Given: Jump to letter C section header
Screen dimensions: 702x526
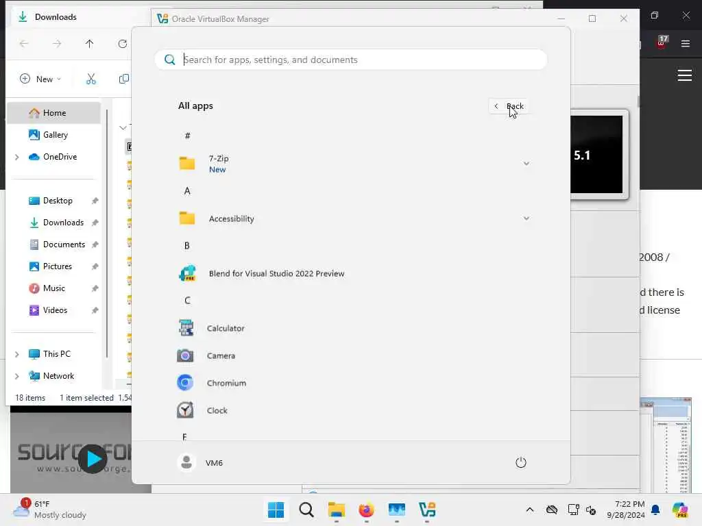Looking at the screenshot, I should [x=187, y=300].
